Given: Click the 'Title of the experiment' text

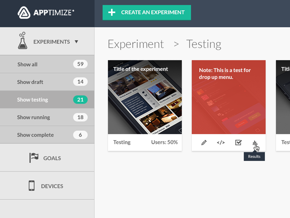Looking at the screenshot, I should (x=141, y=69).
